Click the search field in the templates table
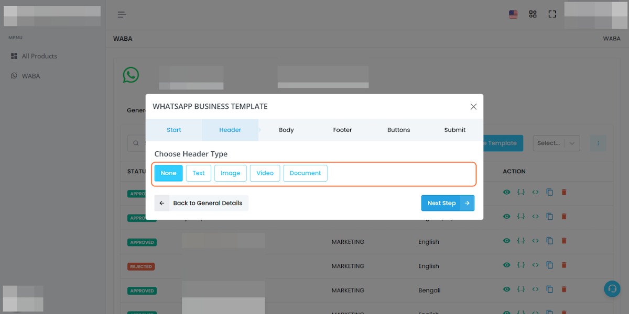Viewport: 629px width, 314px height. 137,143
